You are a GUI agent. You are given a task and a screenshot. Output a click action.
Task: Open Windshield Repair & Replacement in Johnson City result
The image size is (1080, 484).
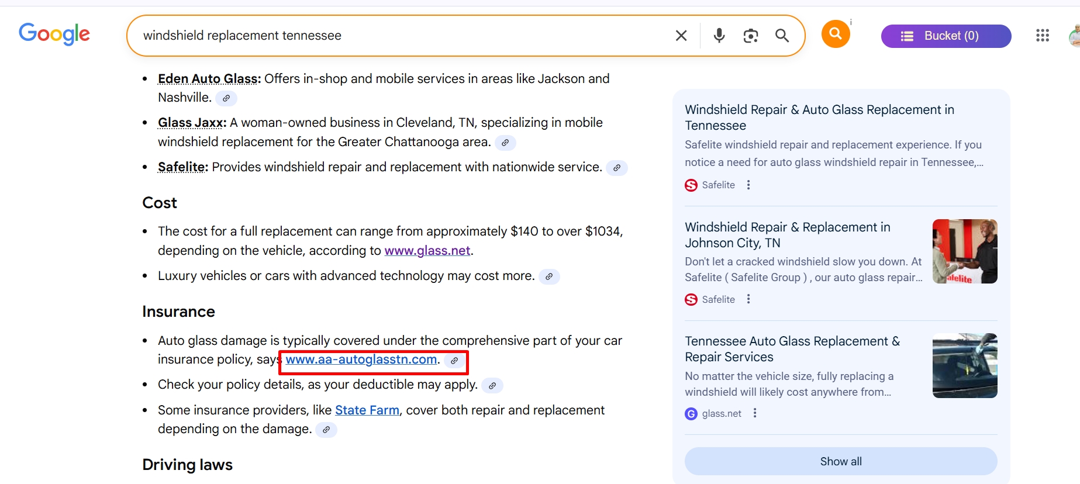(788, 235)
